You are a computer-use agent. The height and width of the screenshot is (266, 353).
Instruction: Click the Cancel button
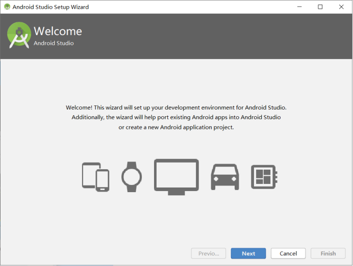(288, 253)
